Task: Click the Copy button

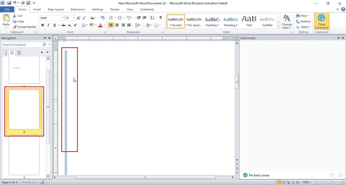Action: pyautogui.click(x=18, y=21)
